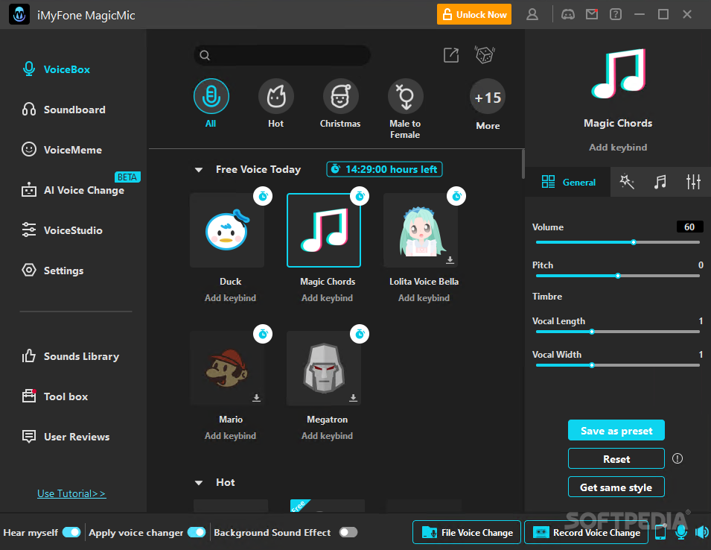Download the Mario voice
This screenshot has height=550, width=711.
(x=257, y=397)
